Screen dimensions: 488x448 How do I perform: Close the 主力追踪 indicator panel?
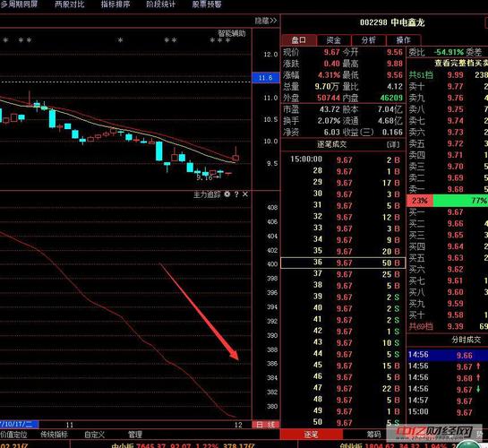(245, 194)
